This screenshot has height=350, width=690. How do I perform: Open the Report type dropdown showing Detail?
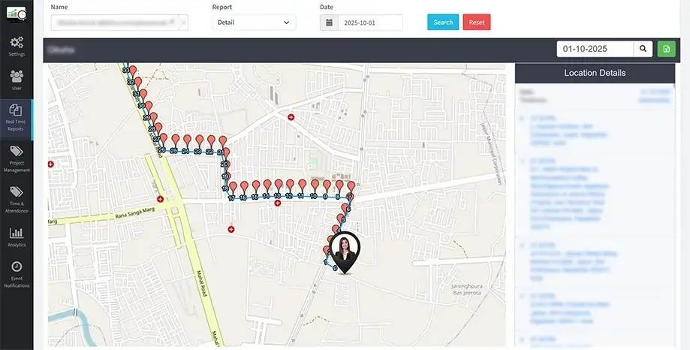click(x=254, y=23)
